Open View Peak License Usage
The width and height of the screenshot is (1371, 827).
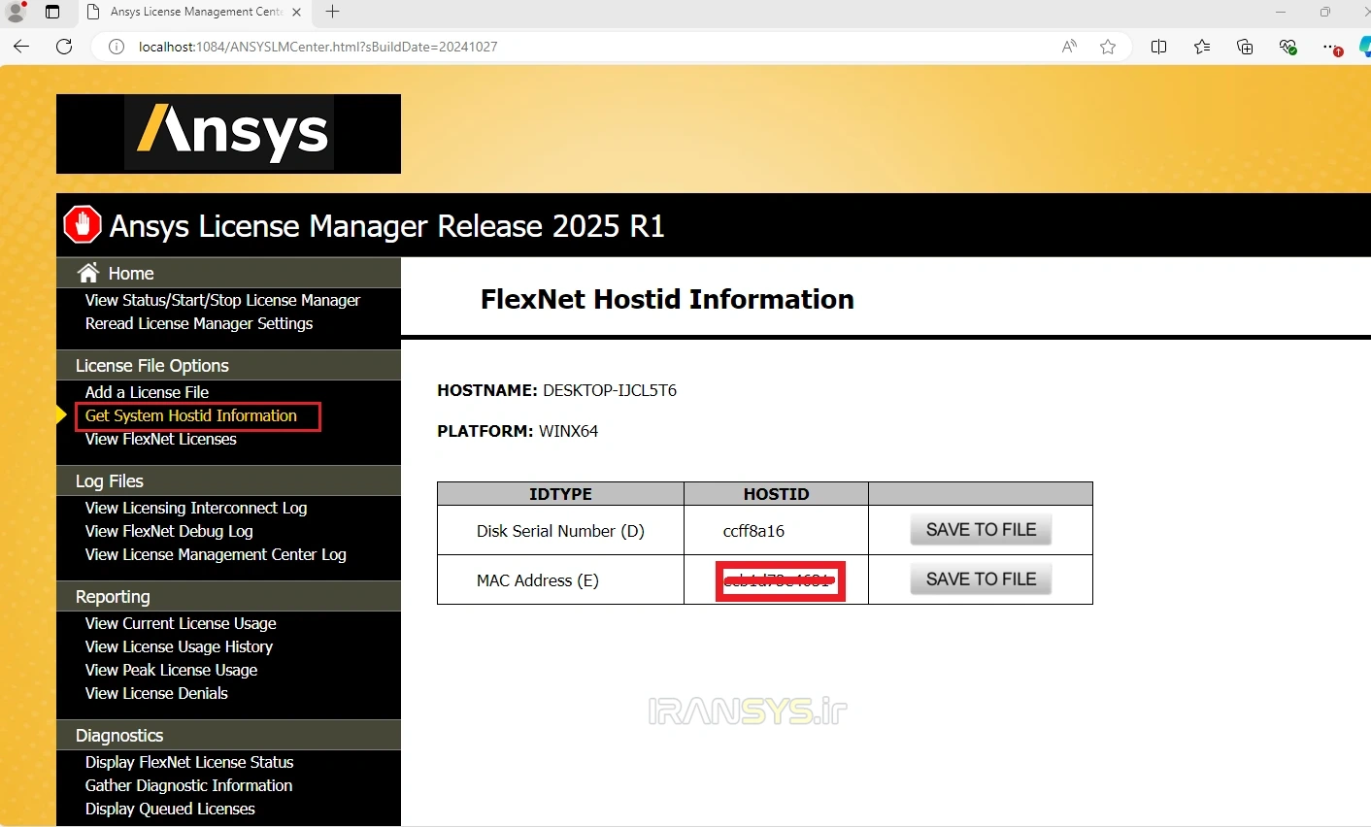coord(171,670)
